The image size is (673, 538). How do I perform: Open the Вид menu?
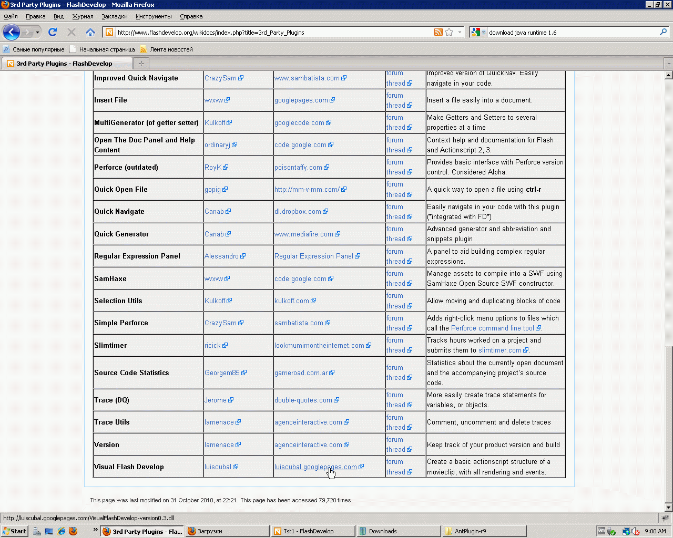pyautogui.click(x=58, y=16)
